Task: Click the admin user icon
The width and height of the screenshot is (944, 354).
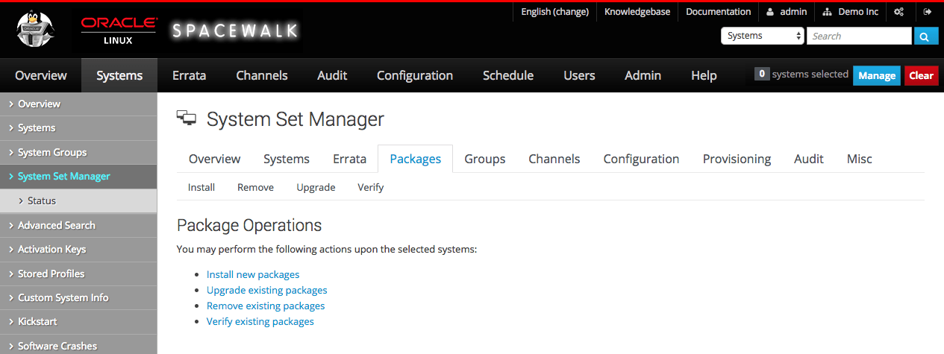Action: pyautogui.click(x=770, y=12)
